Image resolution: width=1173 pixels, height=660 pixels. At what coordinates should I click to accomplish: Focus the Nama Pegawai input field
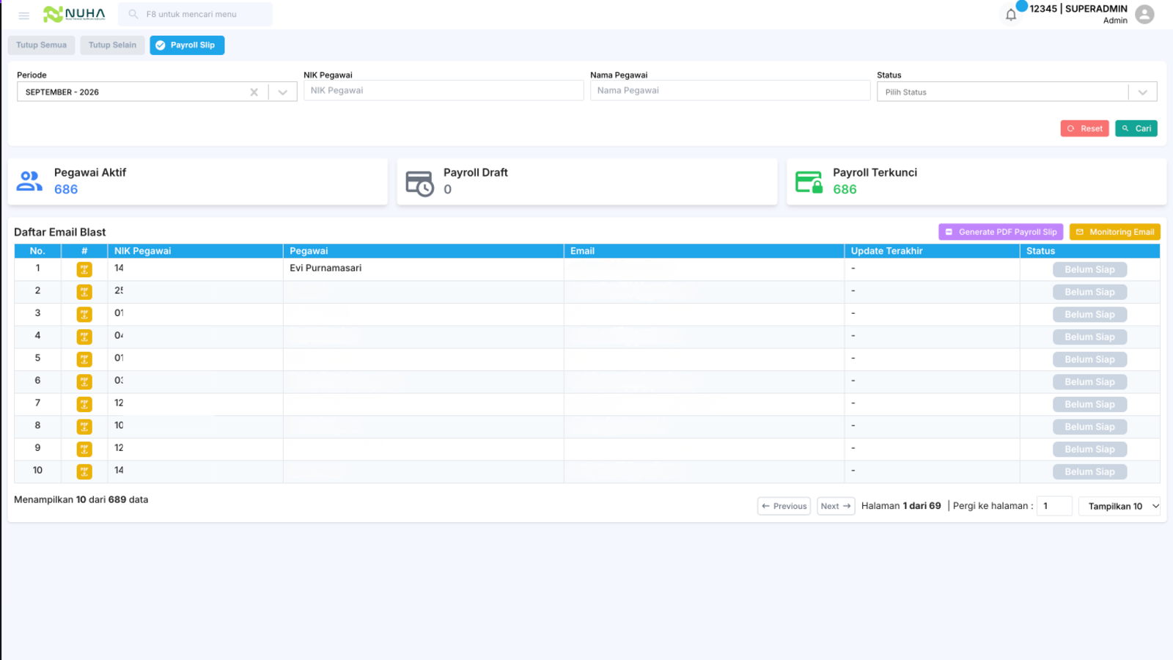[x=730, y=90]
